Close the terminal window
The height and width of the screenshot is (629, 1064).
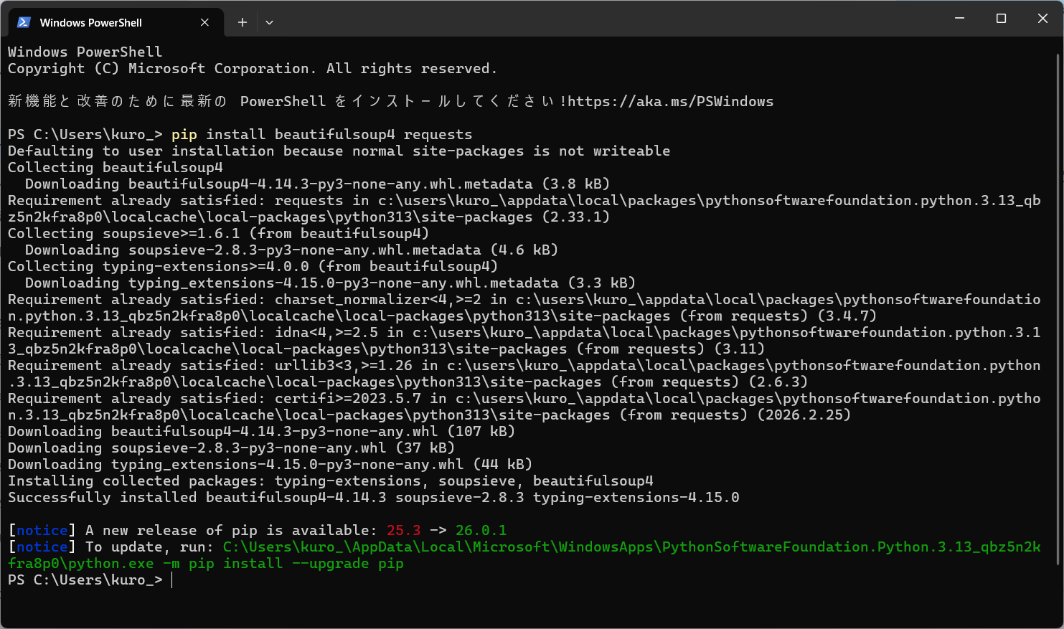[1042, 19]
